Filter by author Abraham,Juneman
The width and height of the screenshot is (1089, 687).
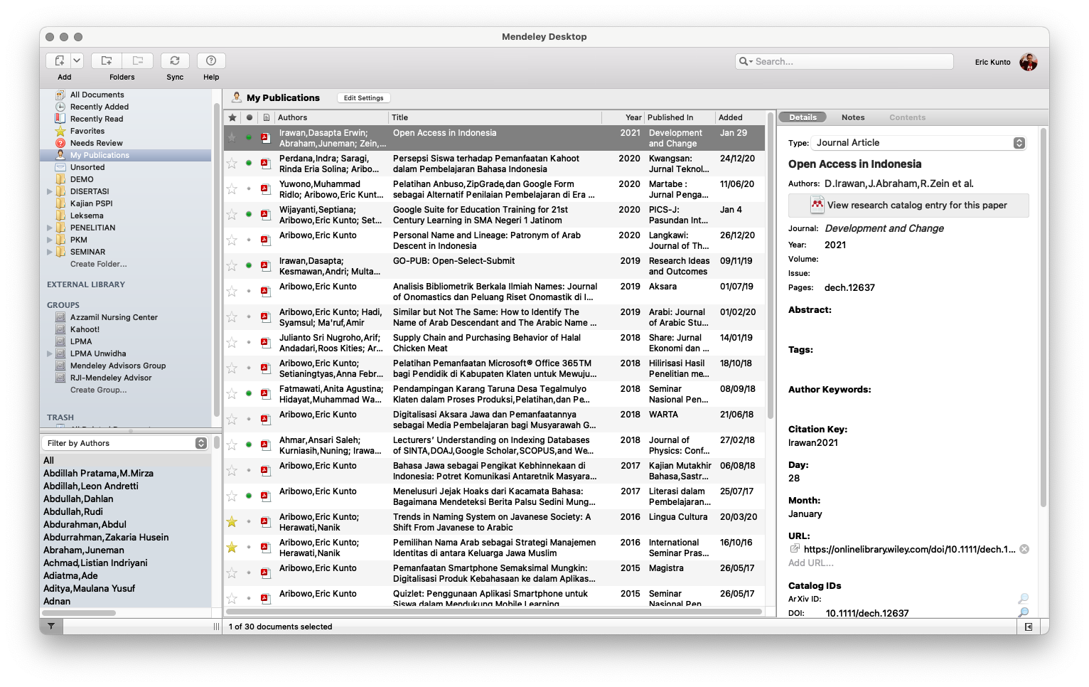click(x=83, y=550)
